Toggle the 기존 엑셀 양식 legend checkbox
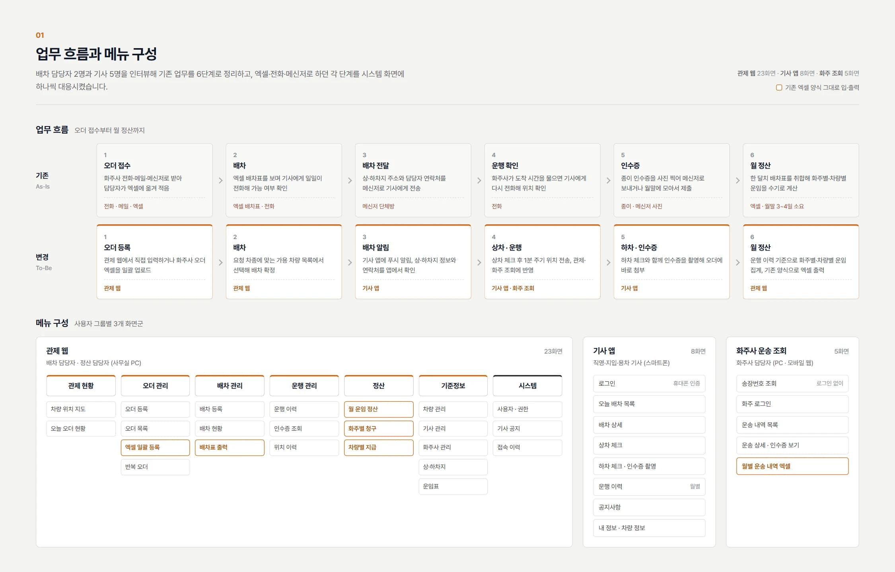895x572 pixels. 779,88
